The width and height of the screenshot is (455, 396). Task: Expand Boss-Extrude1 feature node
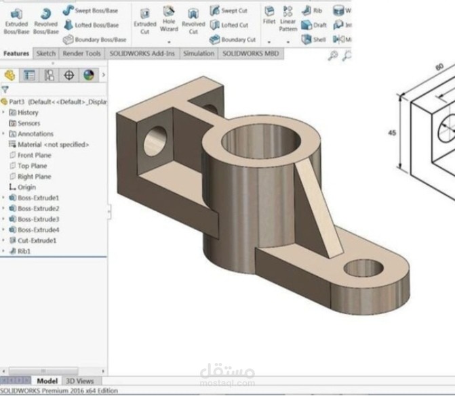pyautogui.click(x=3, y=198)
